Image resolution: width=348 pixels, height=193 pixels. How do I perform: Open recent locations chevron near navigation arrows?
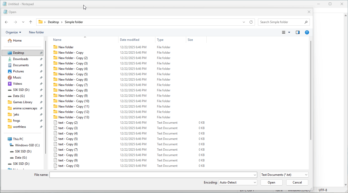pyautogui.click(x=23, y=22)
